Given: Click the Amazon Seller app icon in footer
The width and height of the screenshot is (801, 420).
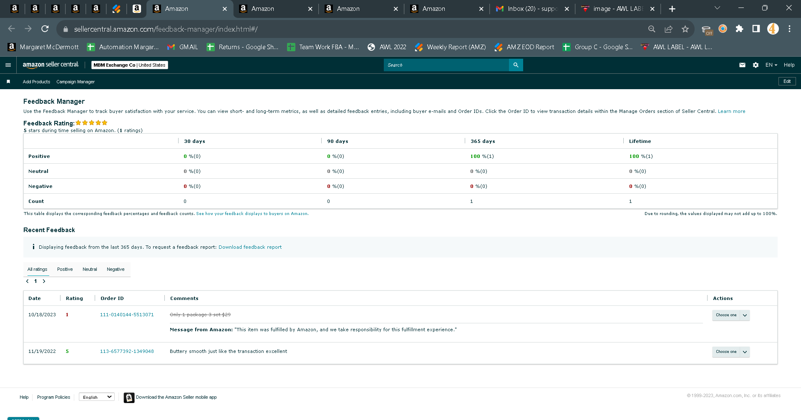Looking at the screenshot, I should (129, 398).
